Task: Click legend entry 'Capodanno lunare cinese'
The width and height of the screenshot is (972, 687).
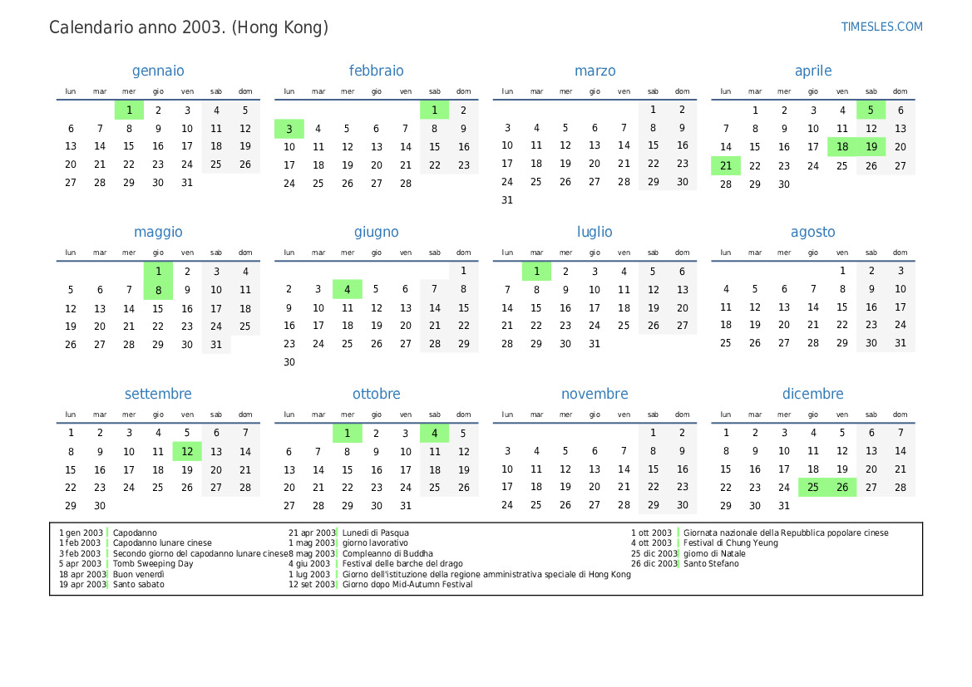Action: tap(162, 542)
